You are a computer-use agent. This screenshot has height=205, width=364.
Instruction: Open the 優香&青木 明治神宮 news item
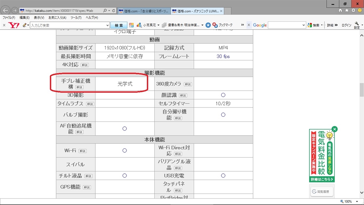(x=181, y=25)
